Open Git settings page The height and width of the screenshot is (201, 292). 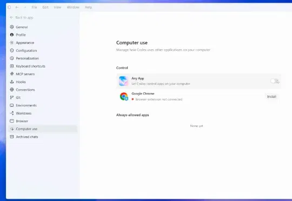coord(43,97)
